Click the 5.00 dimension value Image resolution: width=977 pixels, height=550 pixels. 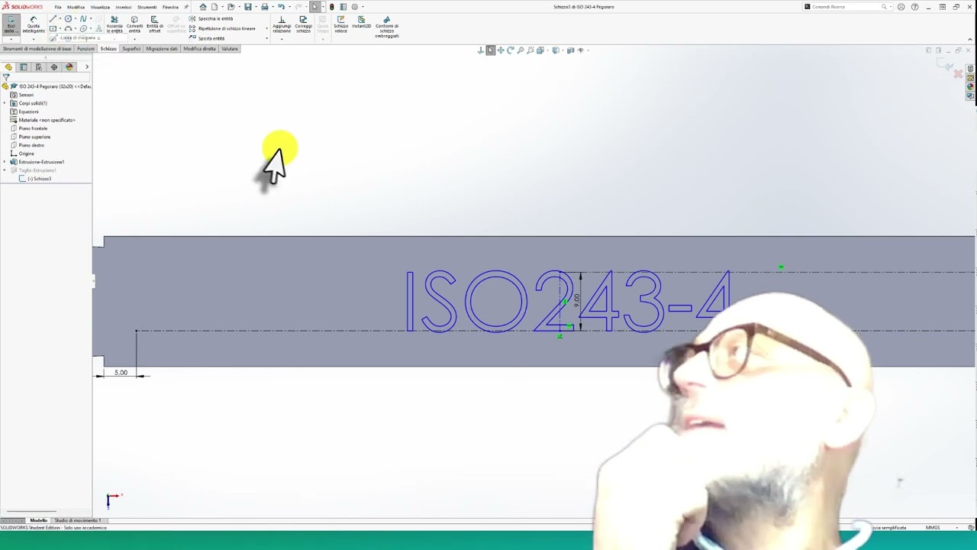[x=121, y=373]
